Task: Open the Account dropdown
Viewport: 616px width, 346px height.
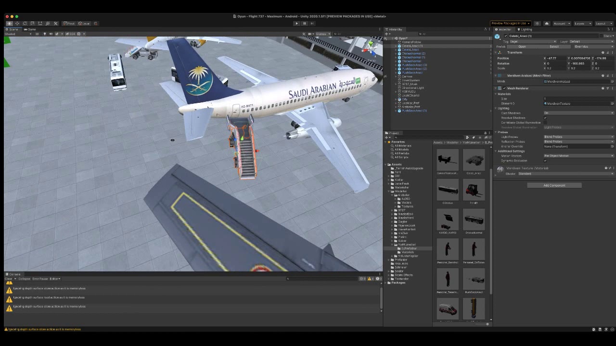Action: tap(561, 24)
